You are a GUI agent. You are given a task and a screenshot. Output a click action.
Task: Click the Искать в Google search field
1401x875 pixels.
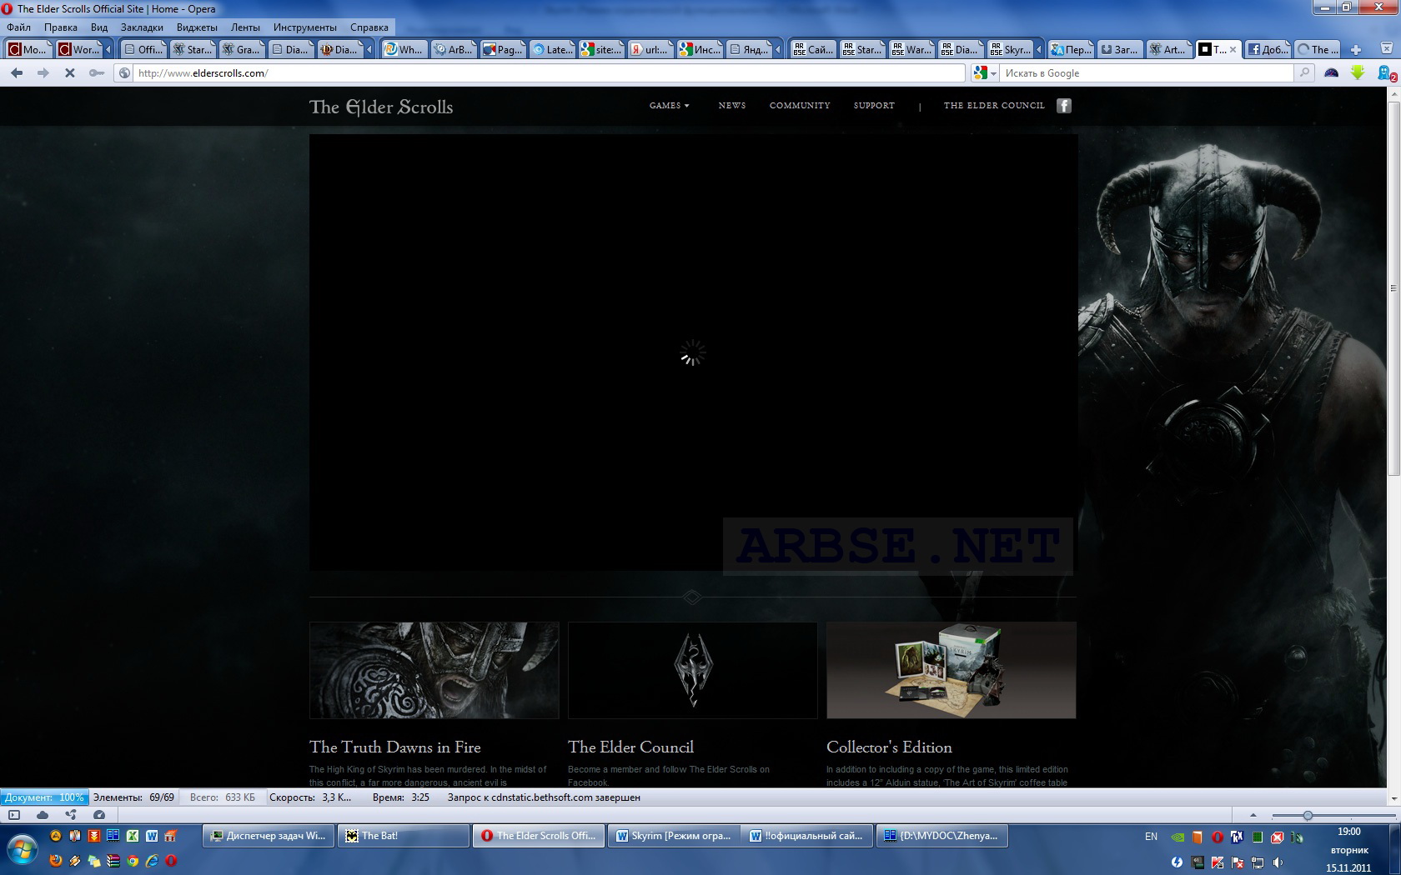1147,73
